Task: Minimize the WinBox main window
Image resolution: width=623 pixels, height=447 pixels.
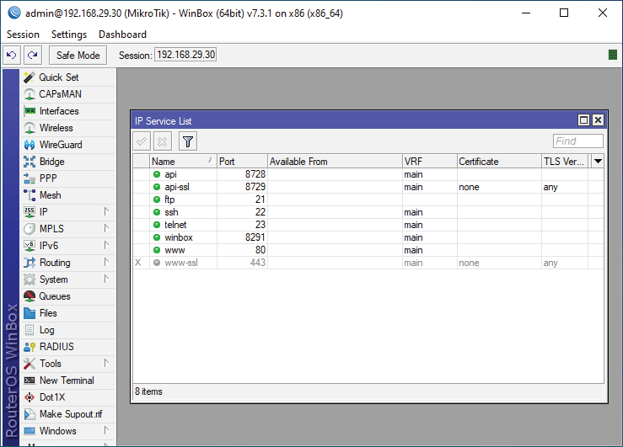Action: coord(526,13)
